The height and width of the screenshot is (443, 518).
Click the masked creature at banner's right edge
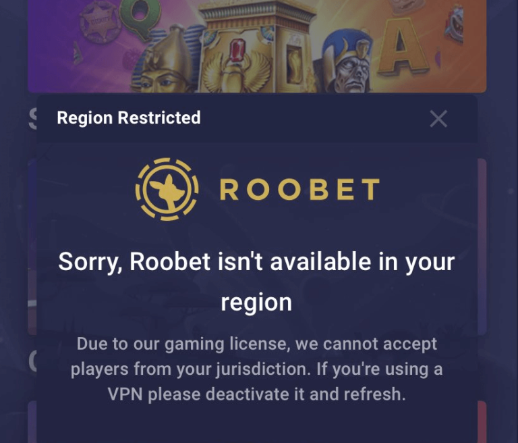coord(454,24)
